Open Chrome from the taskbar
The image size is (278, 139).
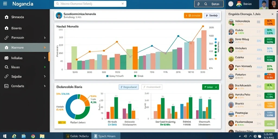33,136
